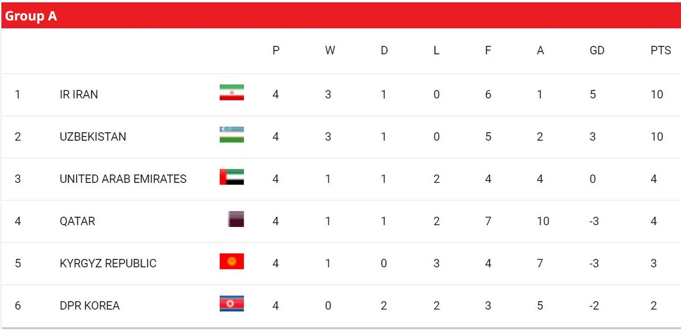
Task: Open the UZBEKISTAN team name
Action: (x=93, y=137)
